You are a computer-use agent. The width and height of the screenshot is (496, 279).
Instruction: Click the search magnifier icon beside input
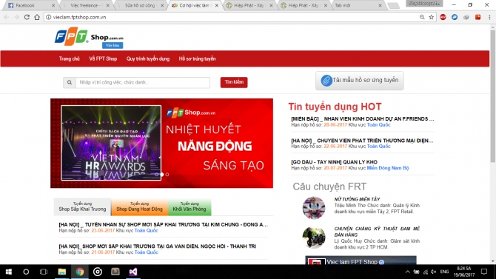[70, 83]
